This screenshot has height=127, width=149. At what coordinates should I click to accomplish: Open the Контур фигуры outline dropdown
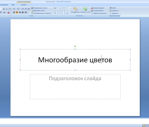click(98, 11)
